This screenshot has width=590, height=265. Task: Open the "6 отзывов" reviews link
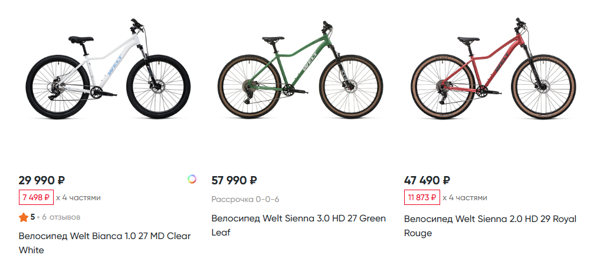(x=61, y=217)
